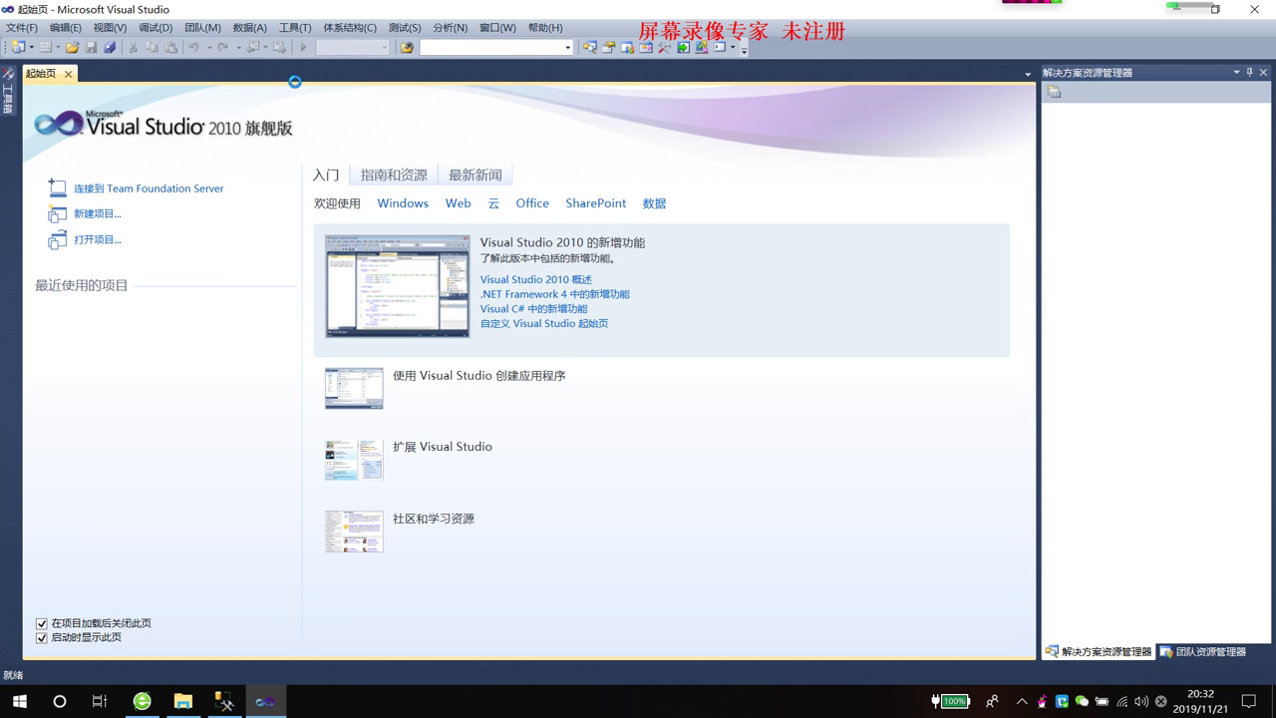Viewport: 1276px width, 718px height.
Task: Click the Add New Item toolbar icon
Action: [x=45, y=47]
